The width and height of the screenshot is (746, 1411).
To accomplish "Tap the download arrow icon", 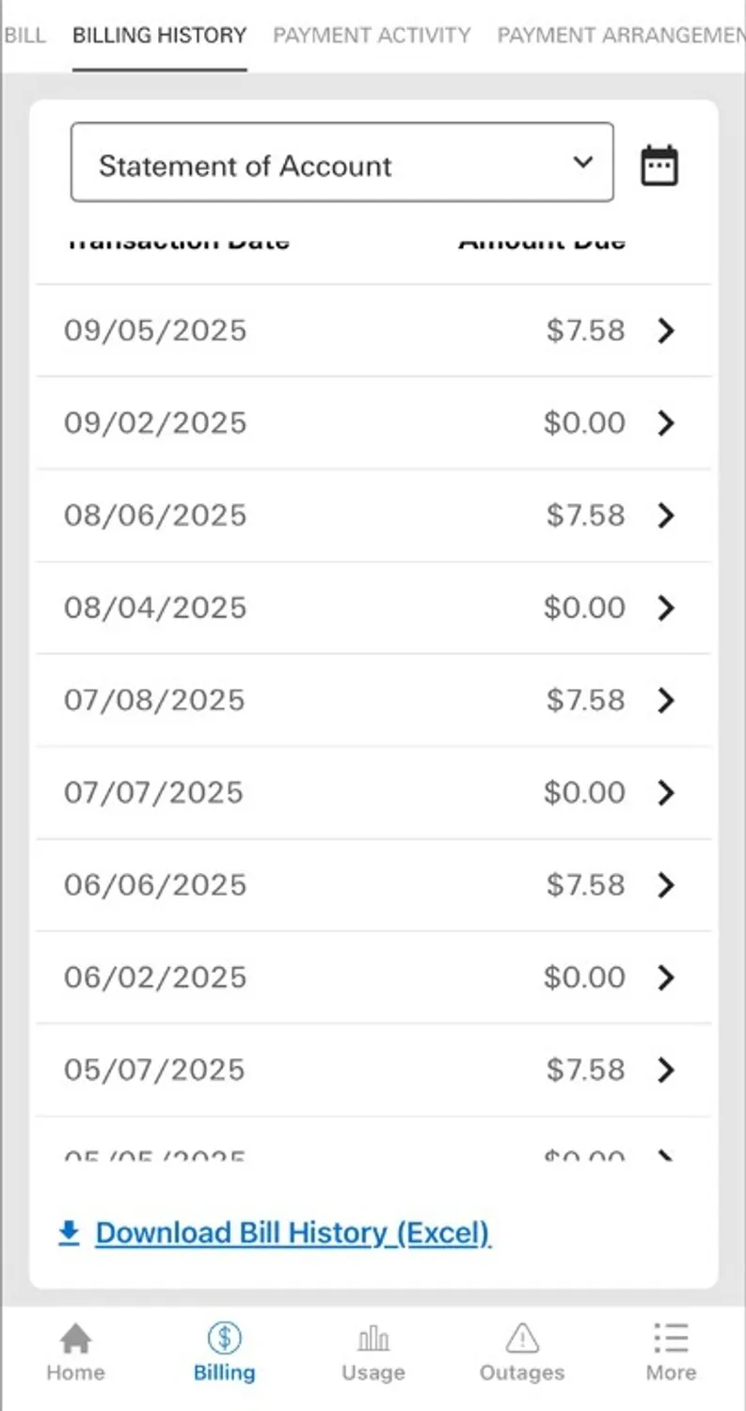I will tap(70, 1232).
